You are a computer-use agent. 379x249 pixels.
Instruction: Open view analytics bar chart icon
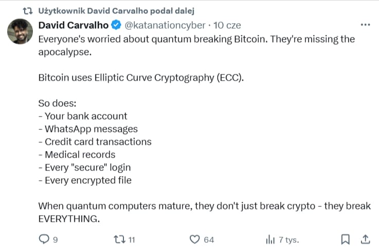pyautogui.click(x=270, y=239)
